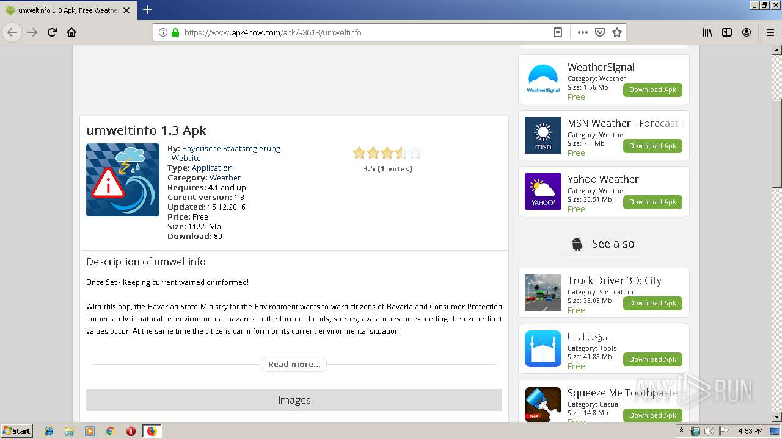The image size is (782, 439).
Task: Open Windows Explorer folder in taskbar
Action: pyautogui.click(x=69, y=431)
